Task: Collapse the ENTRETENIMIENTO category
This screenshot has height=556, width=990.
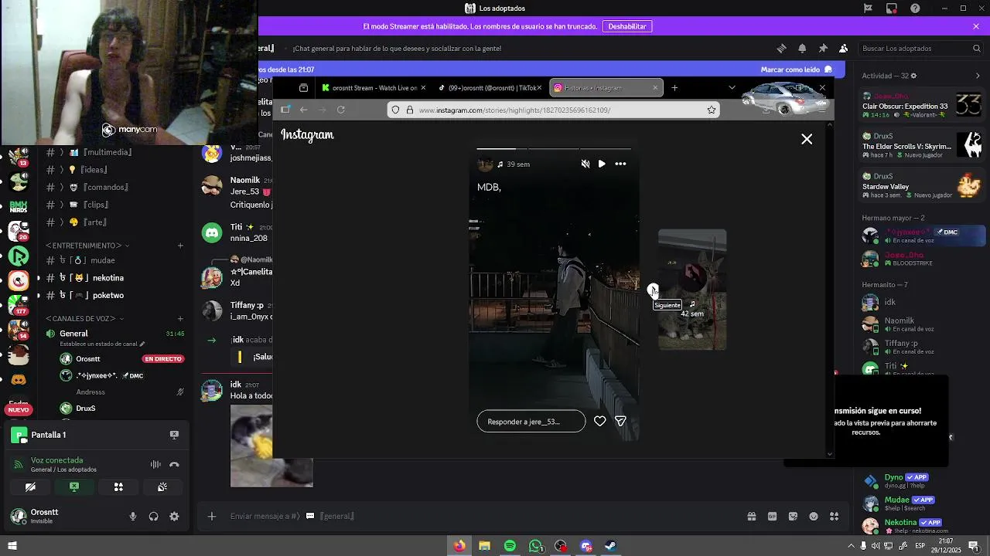Action: (x=87, y=246)
